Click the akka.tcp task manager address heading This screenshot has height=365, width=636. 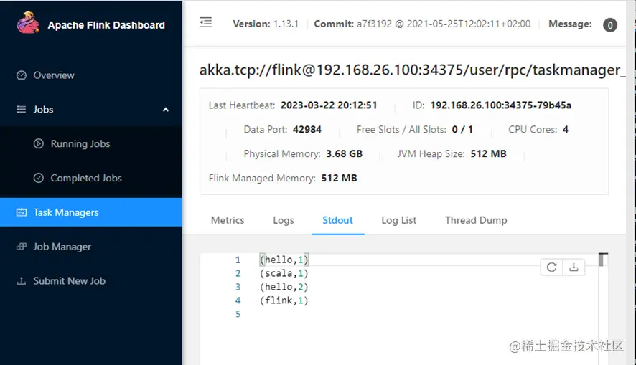[x=412, y=70]
